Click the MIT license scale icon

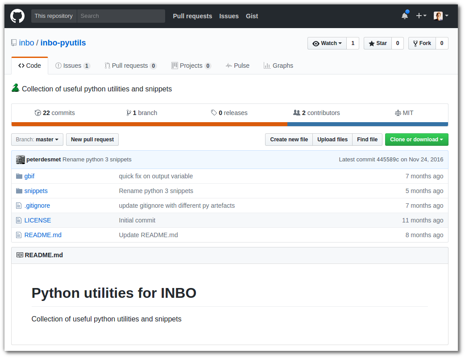tap(398, 113)
